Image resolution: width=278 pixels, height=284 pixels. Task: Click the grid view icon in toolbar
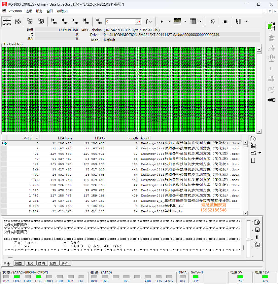193,21
